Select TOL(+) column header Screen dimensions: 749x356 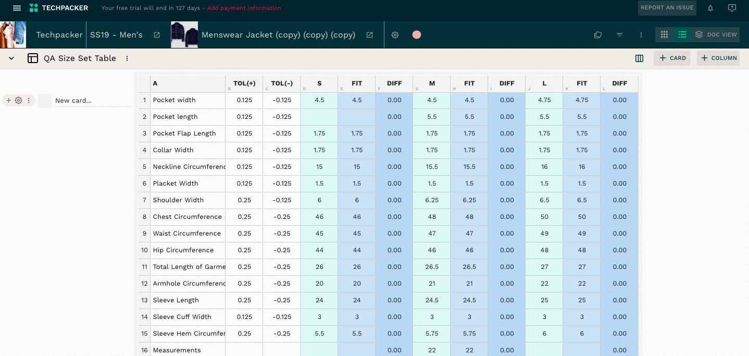[244, 83]
